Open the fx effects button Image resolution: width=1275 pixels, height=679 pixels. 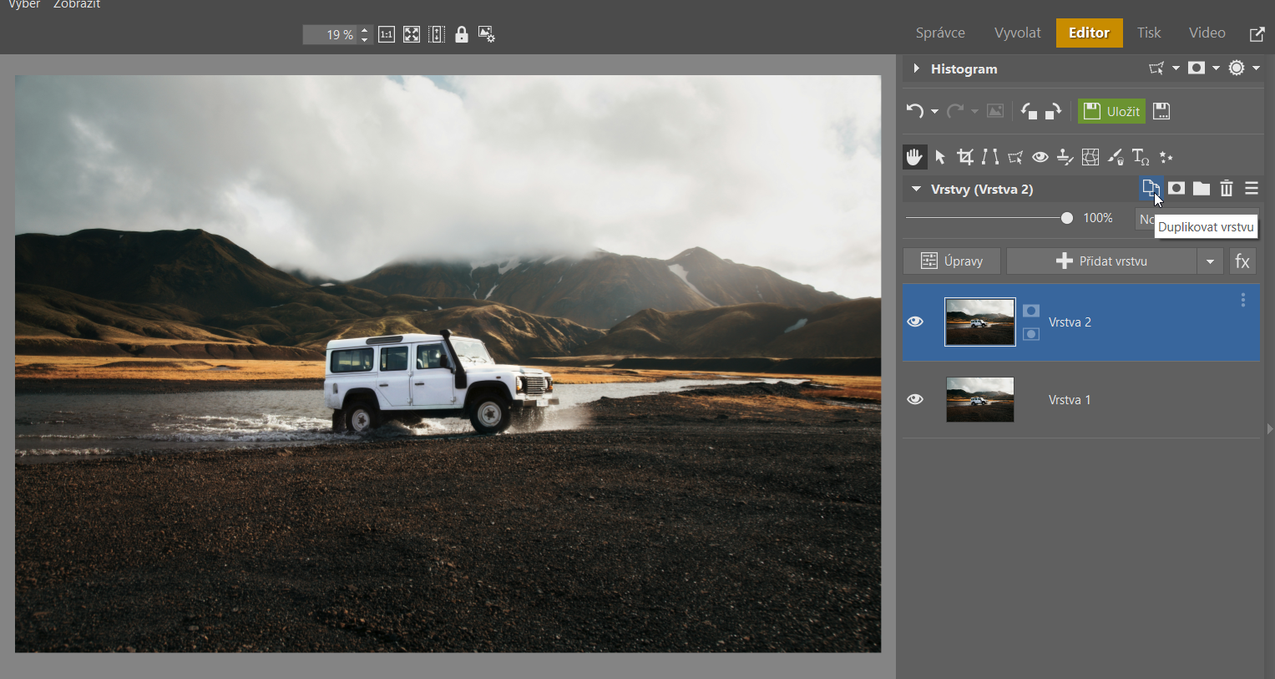pyautogui.click(x=1242, y=261)
